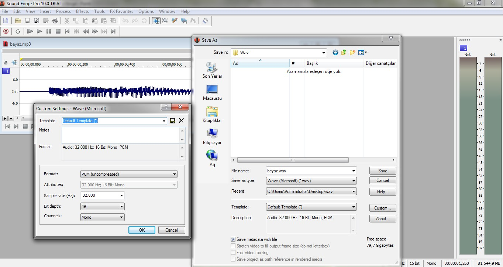
Task: Click the Rewind button in the main transport bar
Action: coord(86,31)
